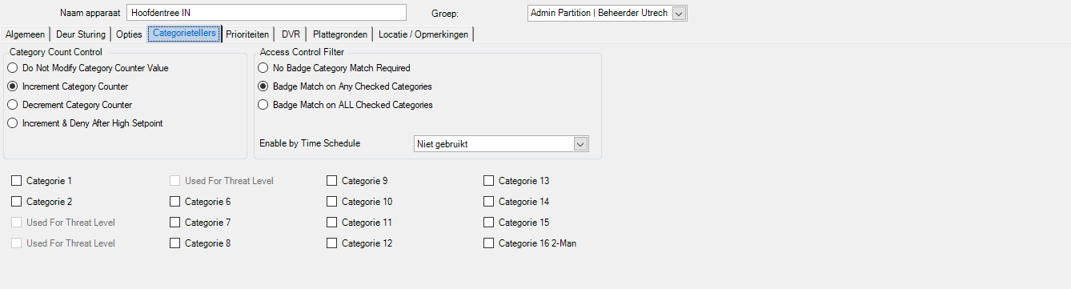The width and height of the screenshot is (1071, 289).
Task: Click the Category Count Control group label
Action: 56,52
